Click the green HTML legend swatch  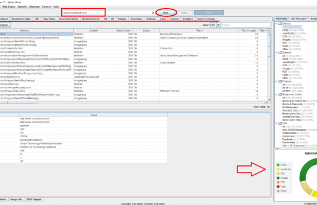point(278,165)
